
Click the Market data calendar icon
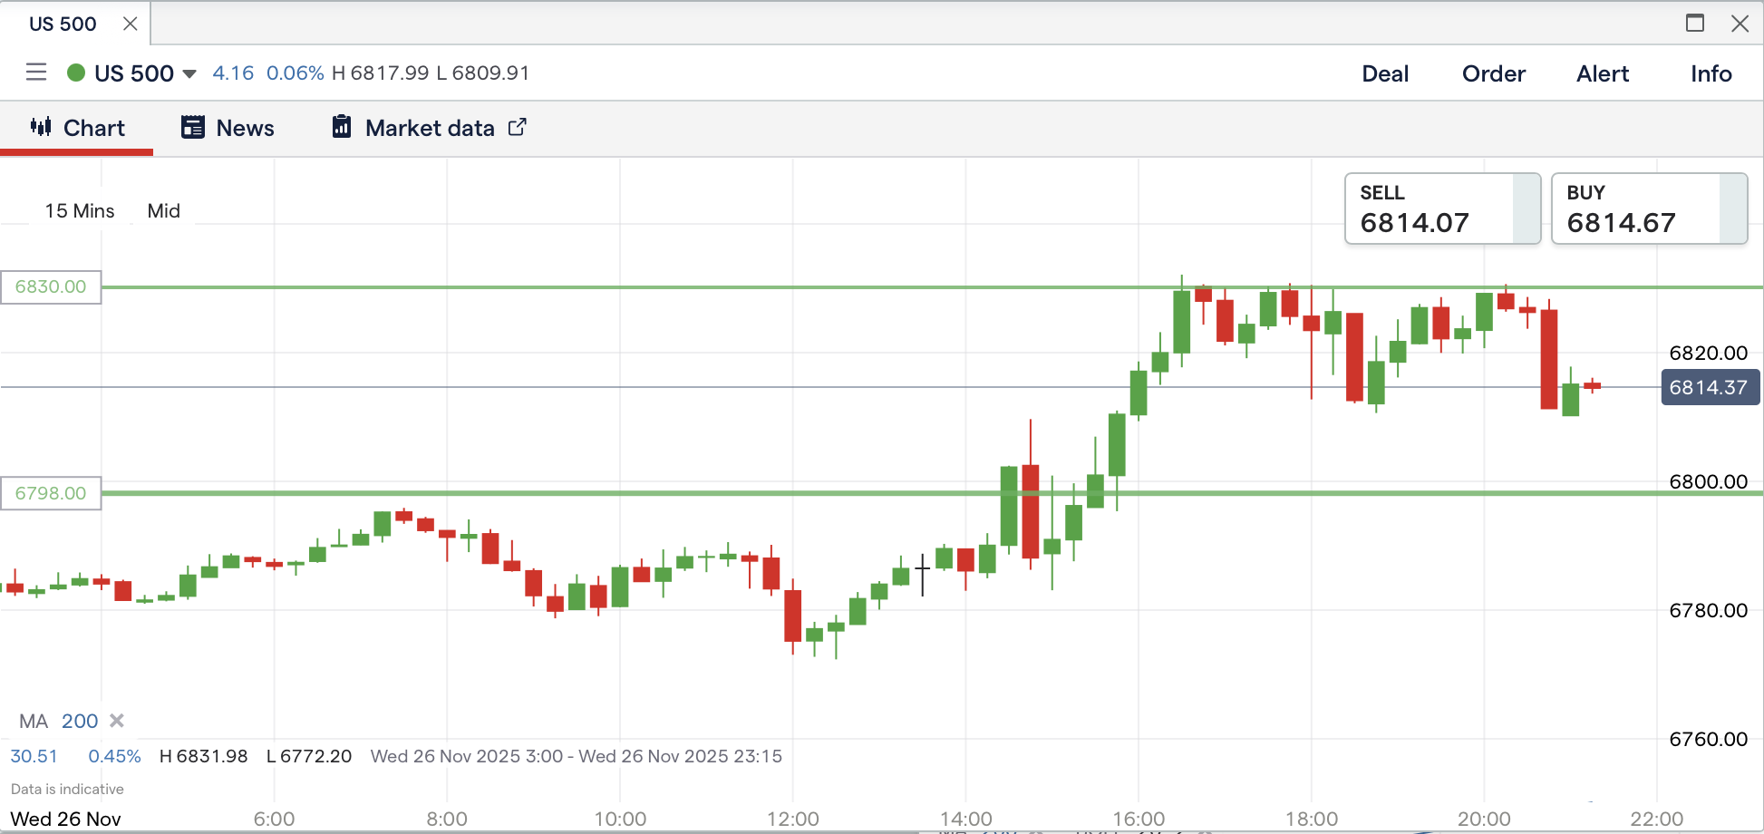(x=342, y=127)
